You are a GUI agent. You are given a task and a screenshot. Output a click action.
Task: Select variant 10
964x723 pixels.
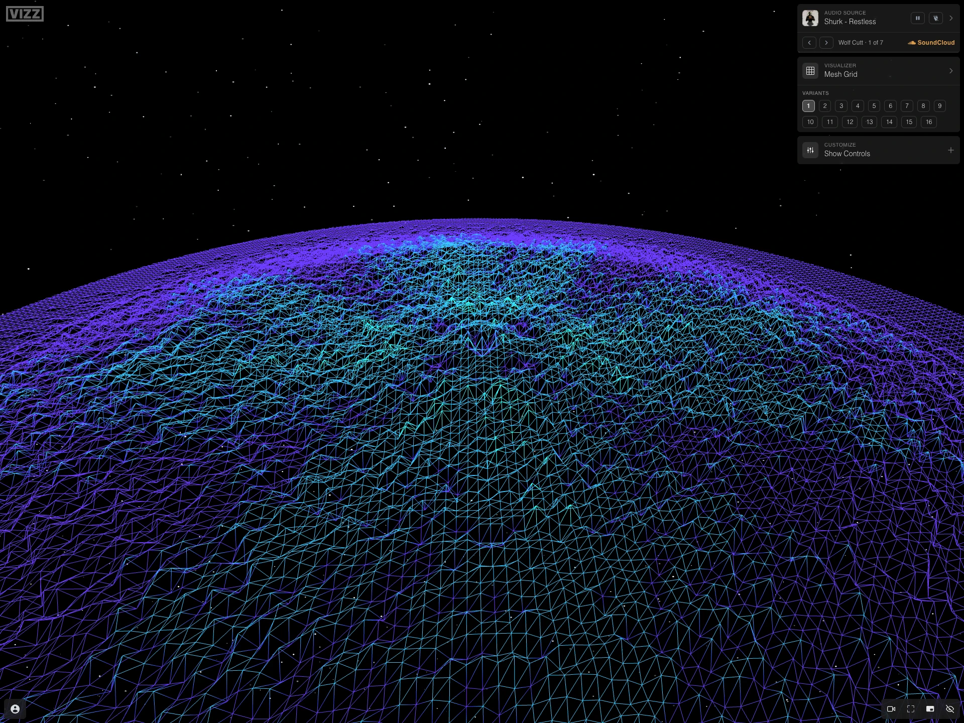pyautogui.click(x=810, y=122)
